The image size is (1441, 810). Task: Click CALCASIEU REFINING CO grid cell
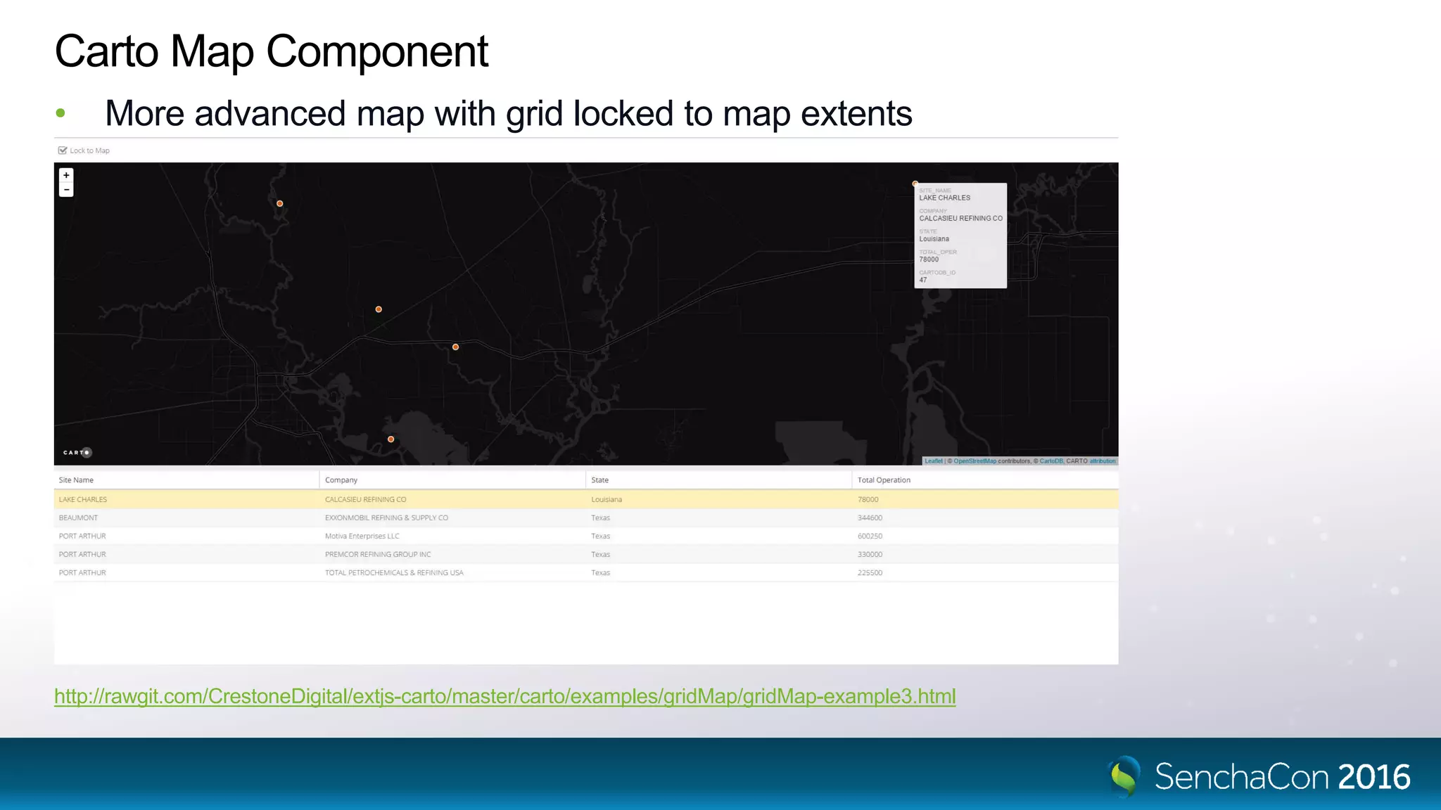click(x=365, y=499)
